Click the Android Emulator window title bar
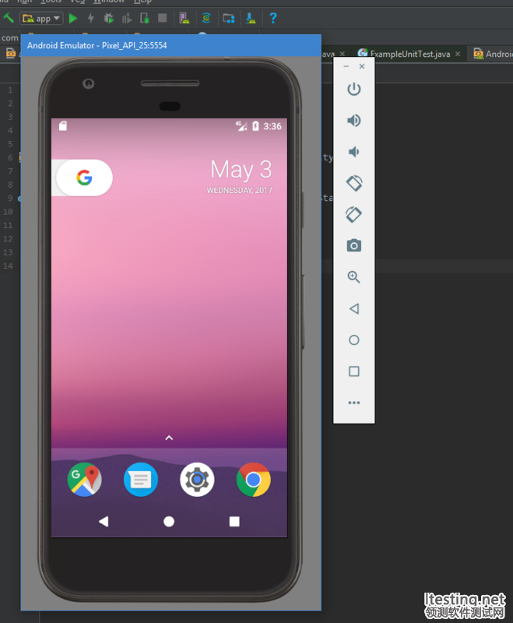The width and height of the screenshot is (513, 623). pyautogui.click(x=170, y=45)
